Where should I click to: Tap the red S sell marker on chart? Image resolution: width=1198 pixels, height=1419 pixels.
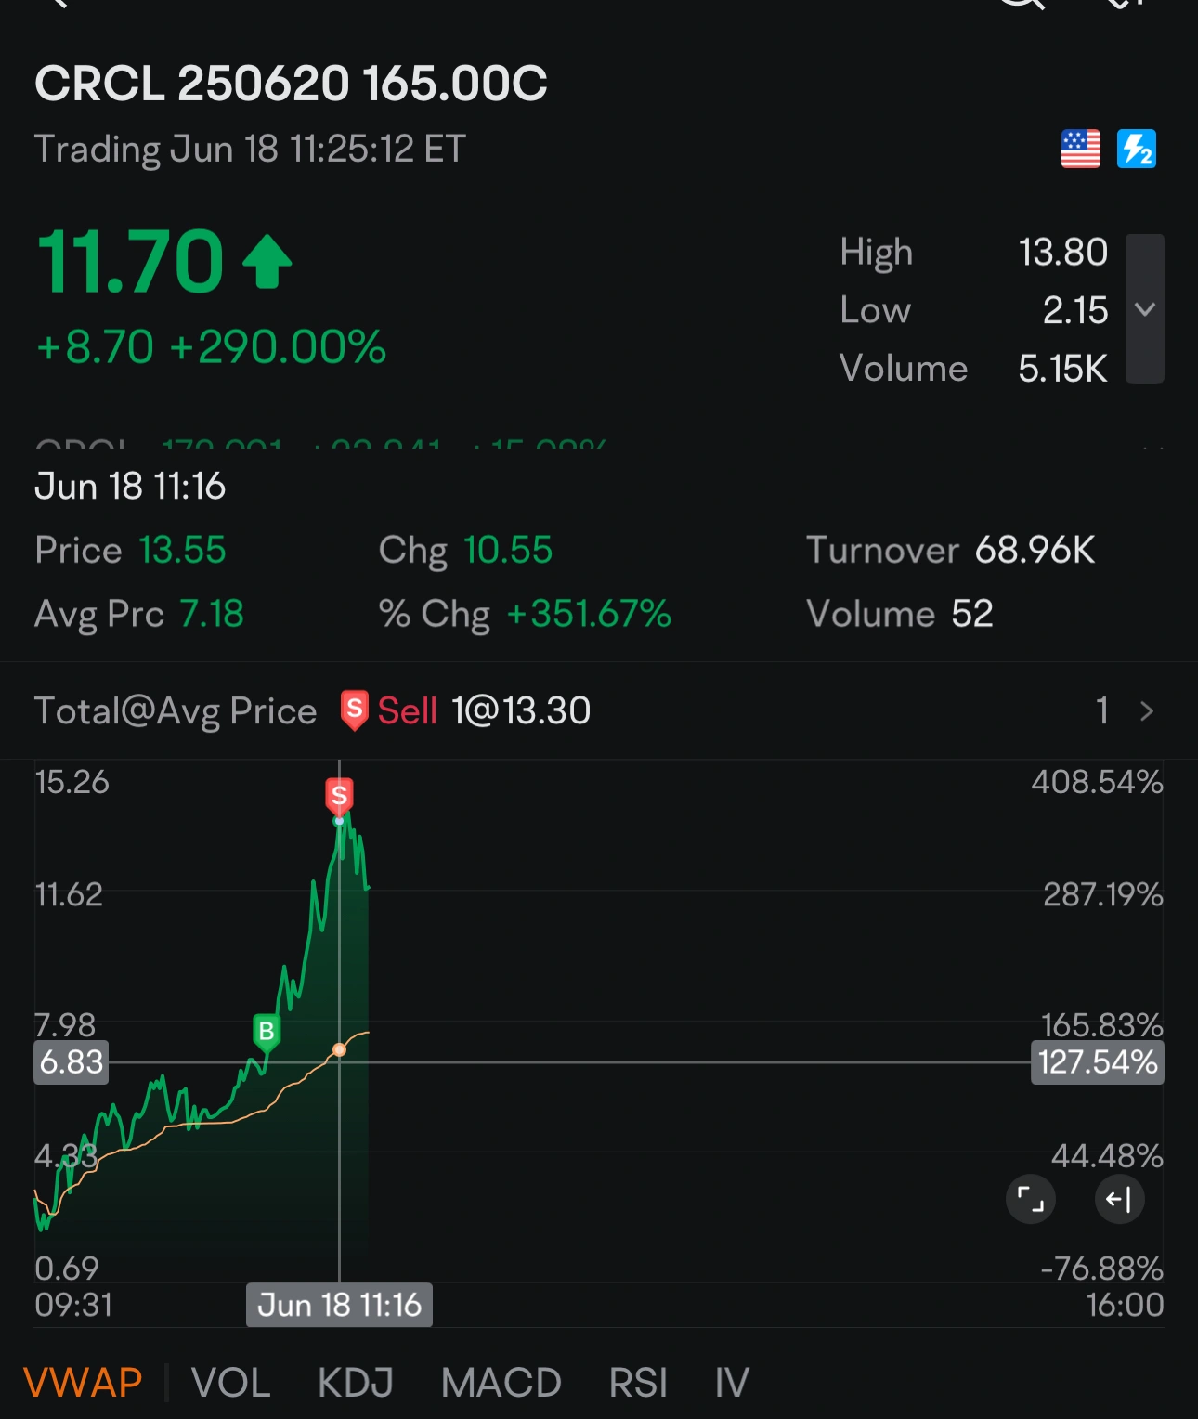coord(339,796)
